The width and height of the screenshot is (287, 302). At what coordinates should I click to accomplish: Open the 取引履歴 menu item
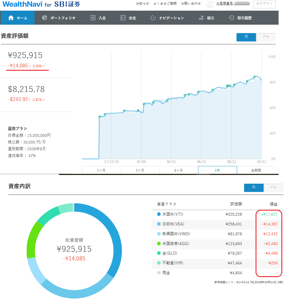(240, 18)
